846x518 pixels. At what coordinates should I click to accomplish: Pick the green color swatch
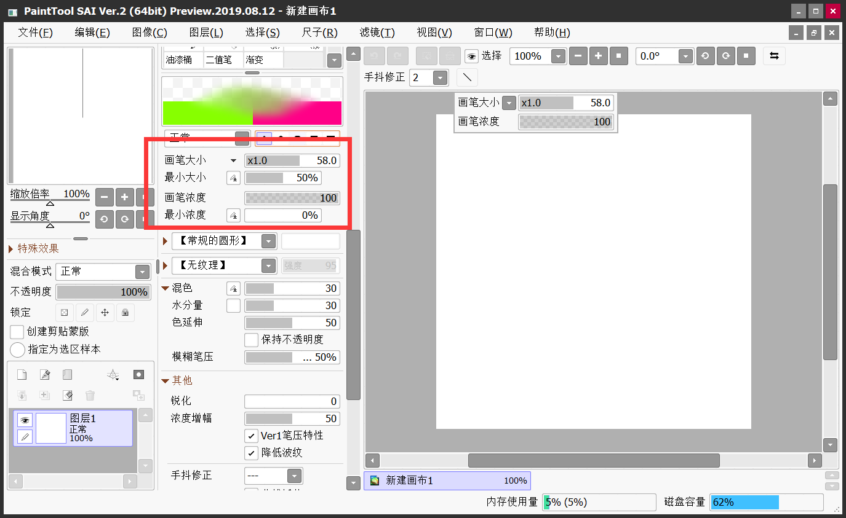(x=208, y=113)
